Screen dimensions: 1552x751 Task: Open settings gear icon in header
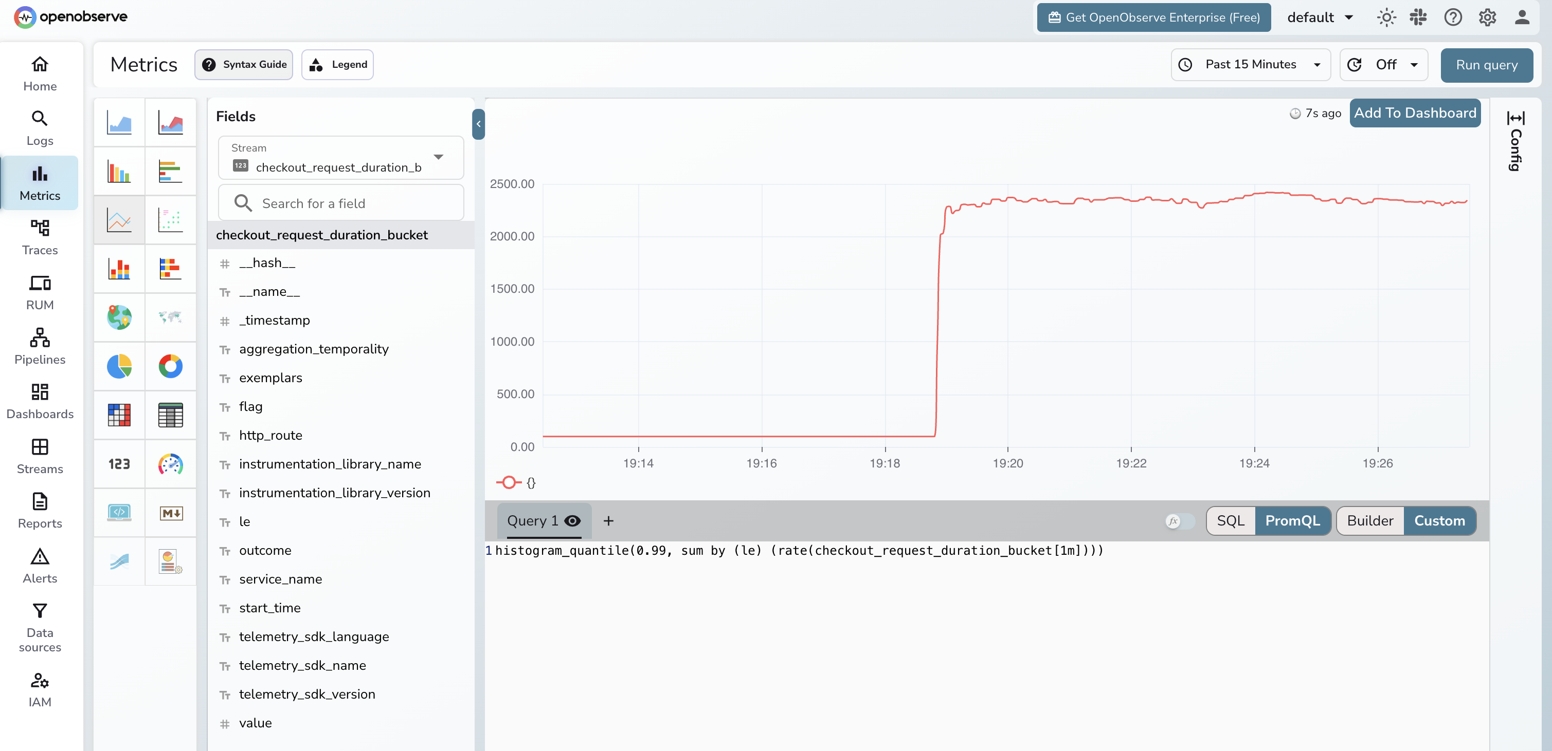click(x=1487, y=17)
